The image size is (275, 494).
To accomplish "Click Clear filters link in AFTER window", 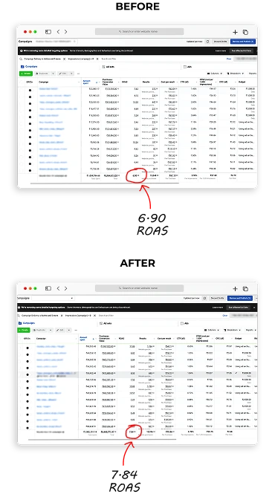I will click(225, 315).
